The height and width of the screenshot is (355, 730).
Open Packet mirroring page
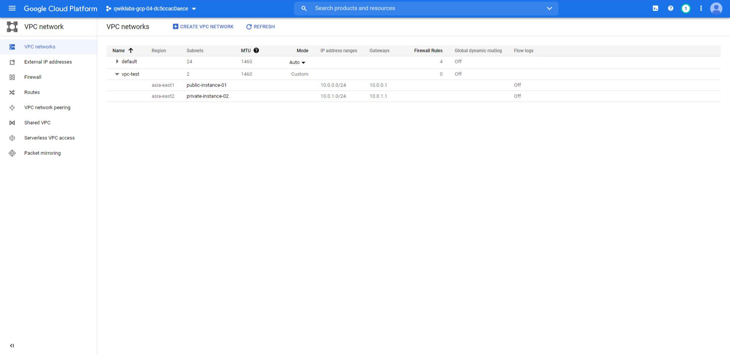[x=42, y=153]
